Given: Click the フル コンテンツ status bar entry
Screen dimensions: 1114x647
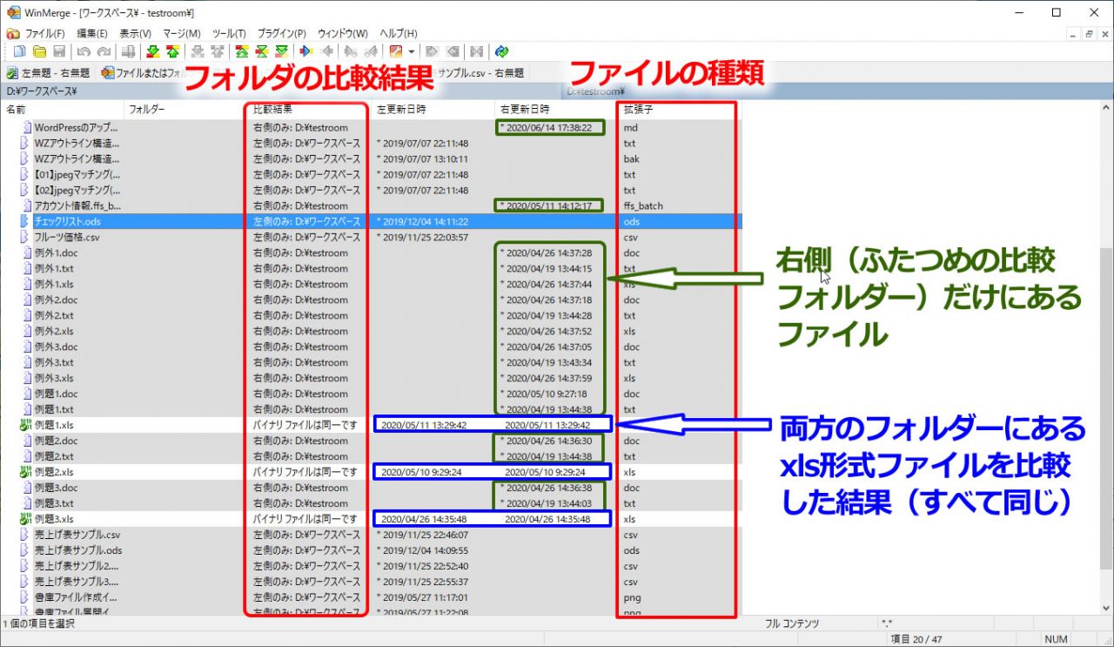Looking at the screenshot, I should click(x=791, y=623).
